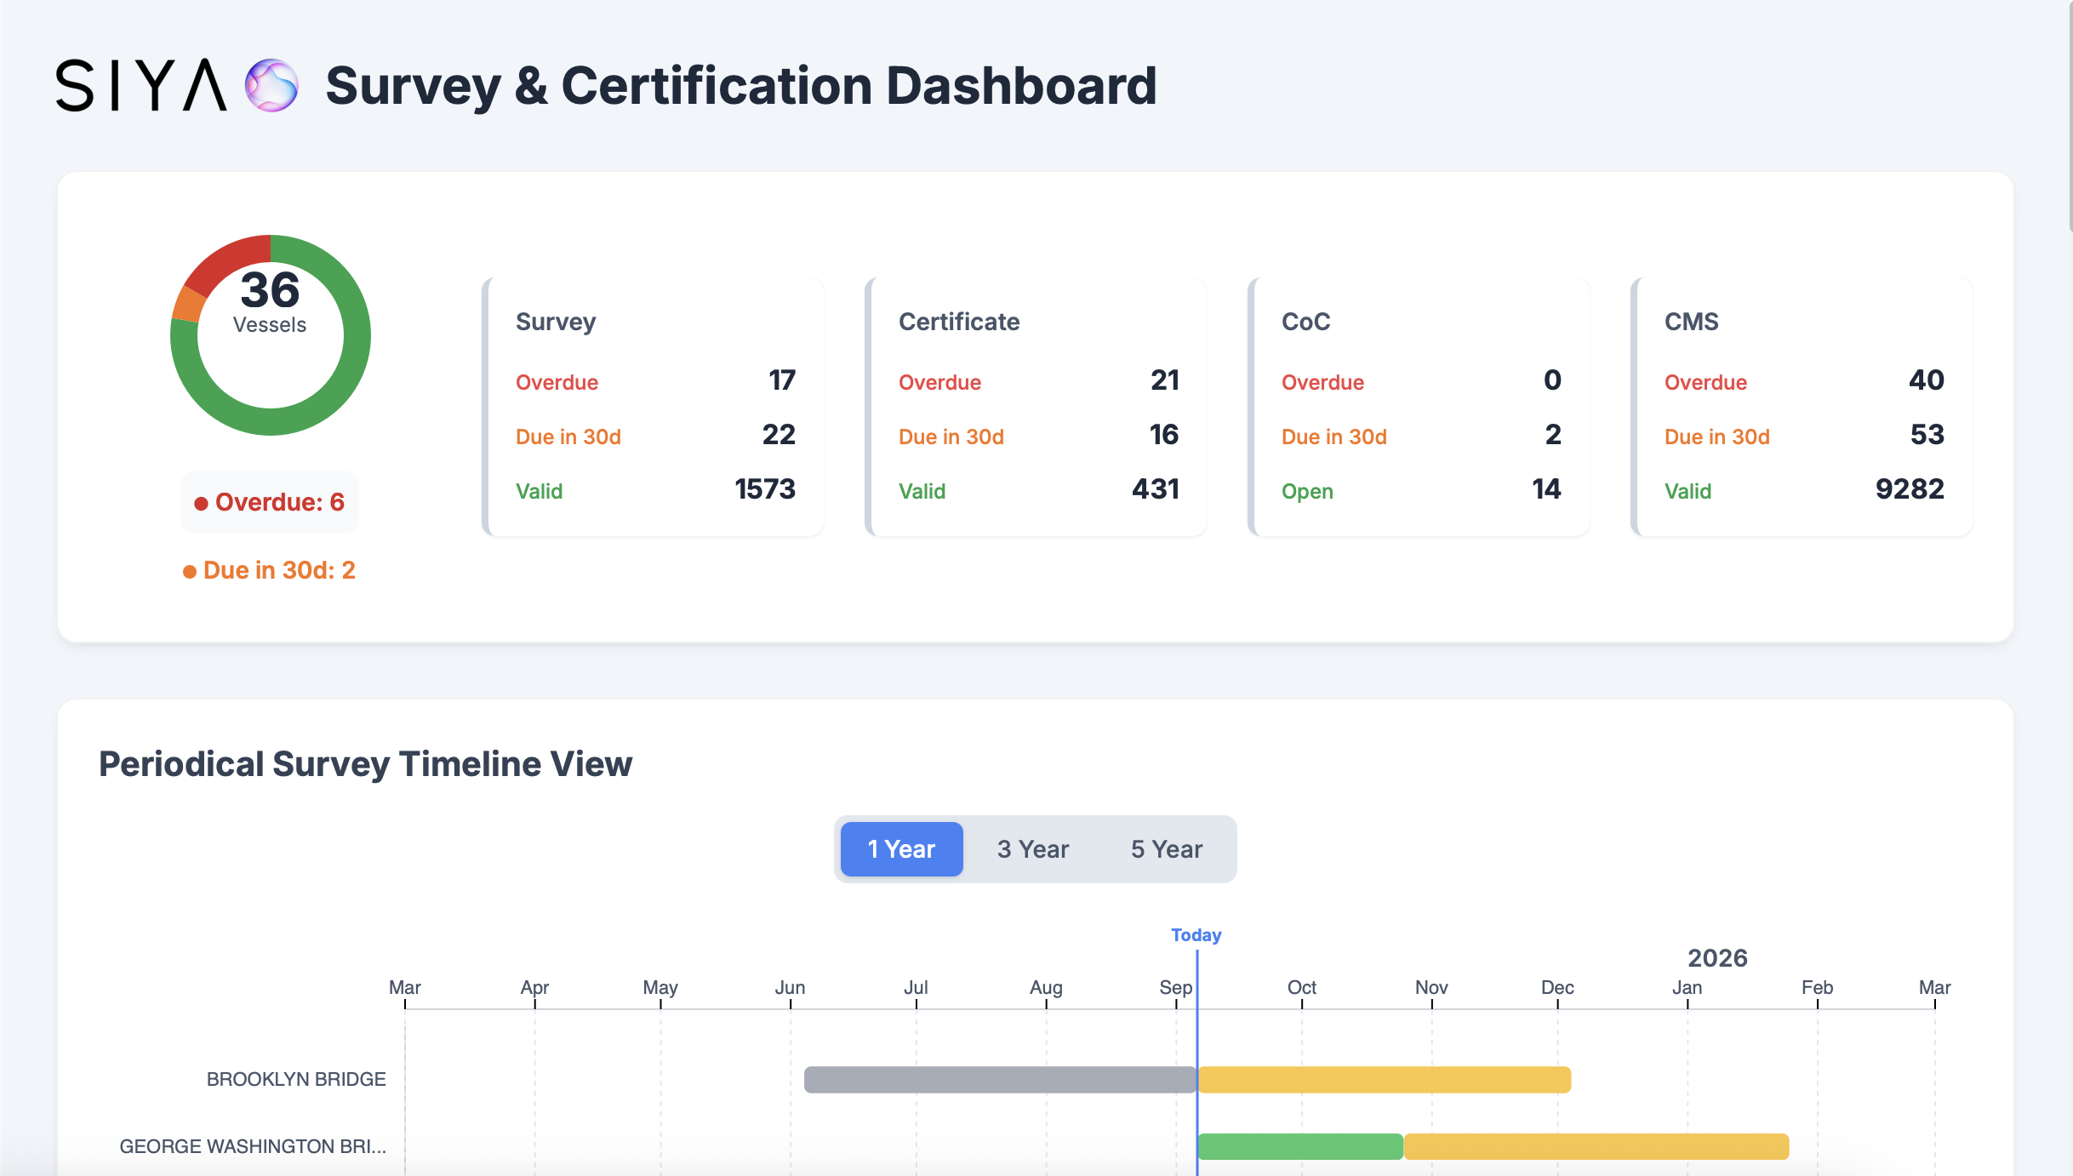Open the CoC Open count of 14
The image size is (2073, 1176).
[1546, 489]
